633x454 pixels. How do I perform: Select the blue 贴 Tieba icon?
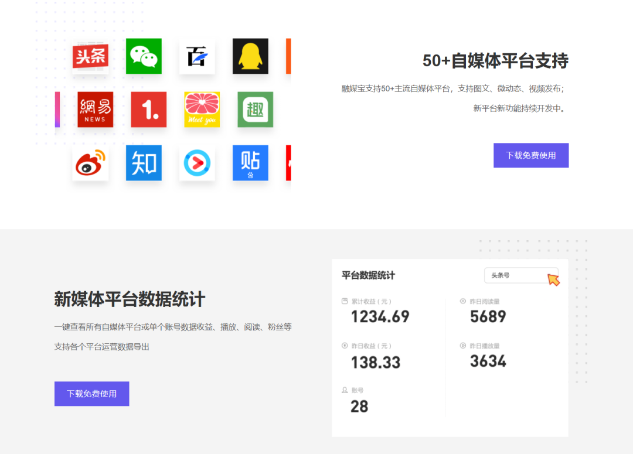point(250,163)
